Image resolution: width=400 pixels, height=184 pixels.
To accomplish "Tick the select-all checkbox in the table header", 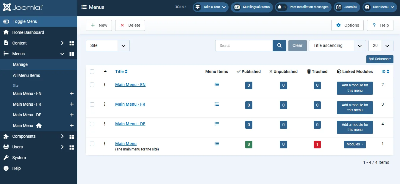I will tap(92, 72).
